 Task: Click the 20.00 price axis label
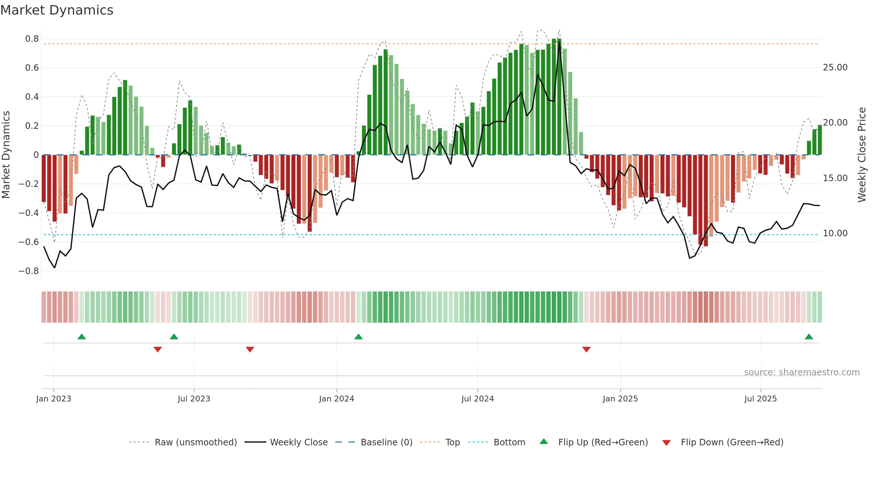(835, 123)
